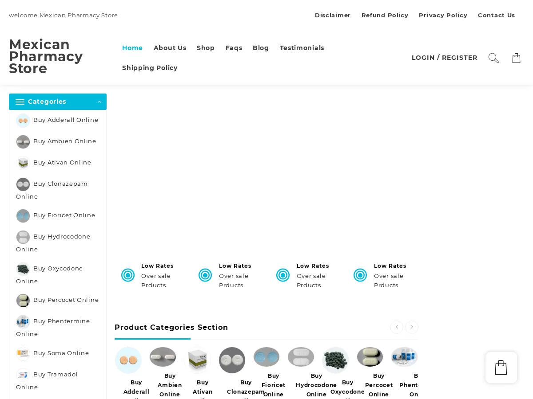Open the Testimonials menu item
Screen dimensions: 533x399
[x=302, y=48]
